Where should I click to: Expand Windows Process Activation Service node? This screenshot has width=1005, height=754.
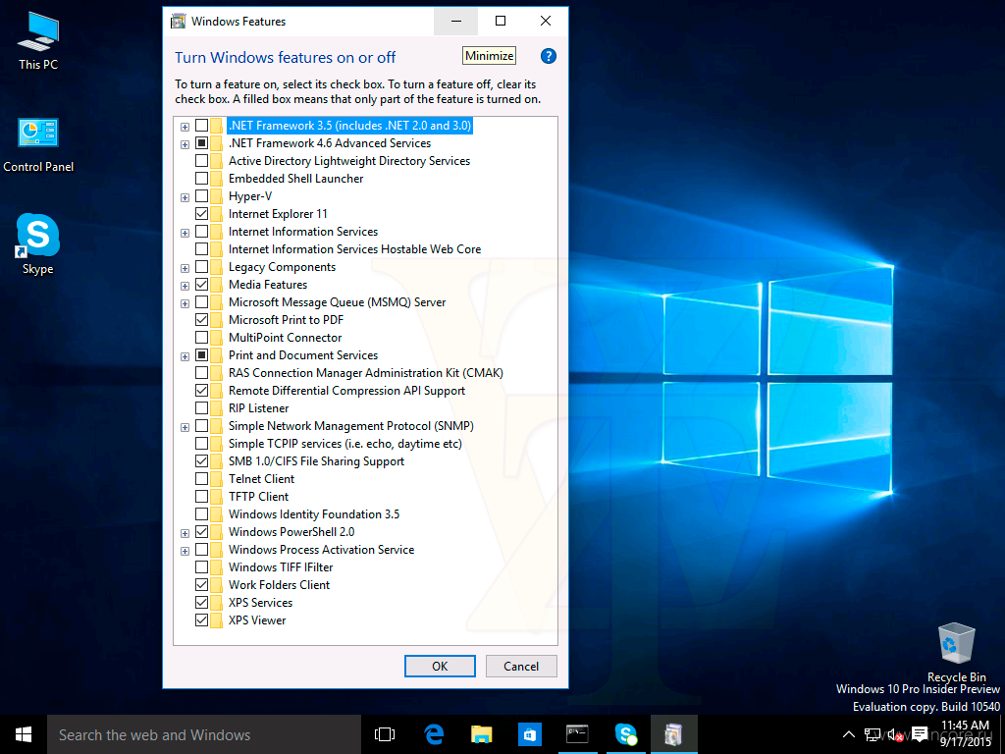pos(185,551)
